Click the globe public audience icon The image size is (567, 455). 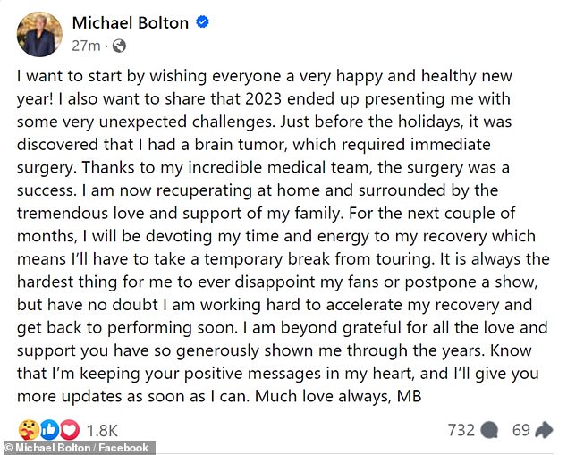click(119, 46)
